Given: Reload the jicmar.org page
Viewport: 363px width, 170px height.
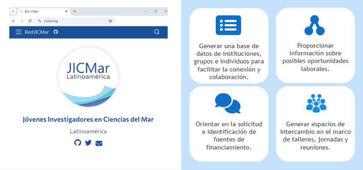Looking at the screenshot, I should tap(30, 21).
